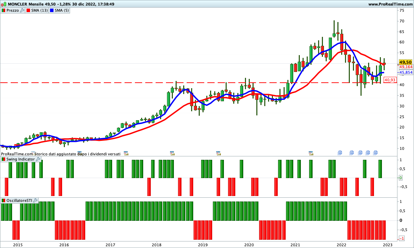Open OscillatoreSTI settings wrench icon
Screen dimensions: 414x248
(x=35, y=200)
